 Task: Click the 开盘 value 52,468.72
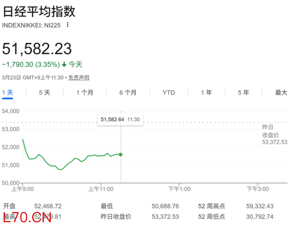click(x=48, y=206)
